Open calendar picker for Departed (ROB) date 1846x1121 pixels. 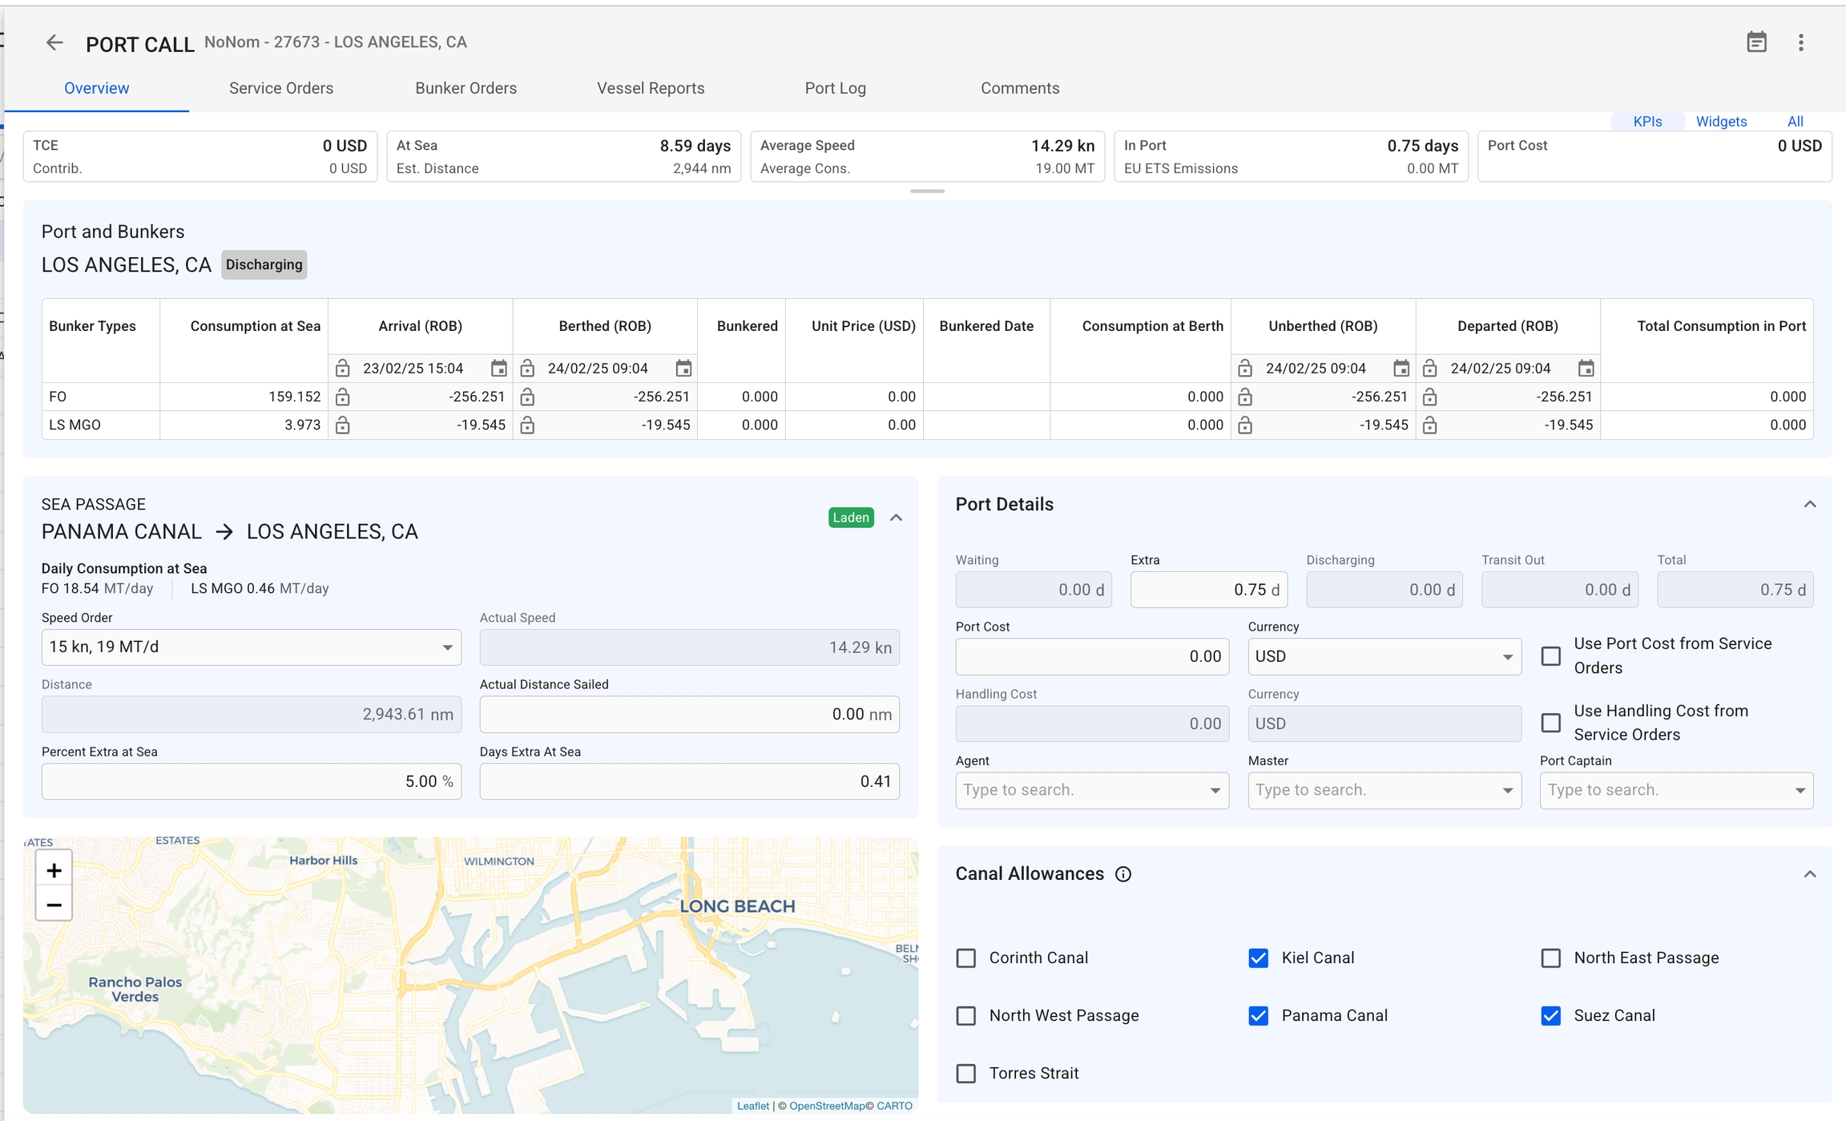pyautogui.click(x=1586, y=369)
